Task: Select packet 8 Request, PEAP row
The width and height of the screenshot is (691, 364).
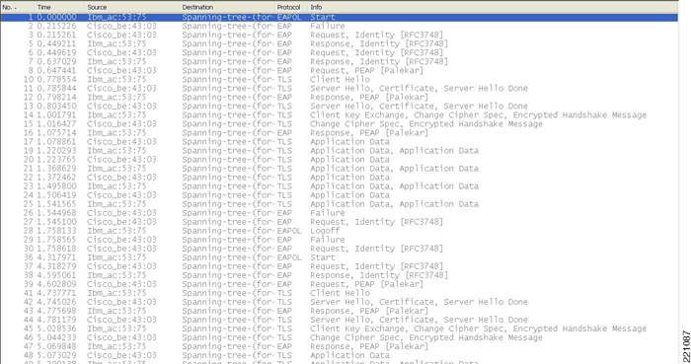Action: pyautogui.click(x=340, y=70)
